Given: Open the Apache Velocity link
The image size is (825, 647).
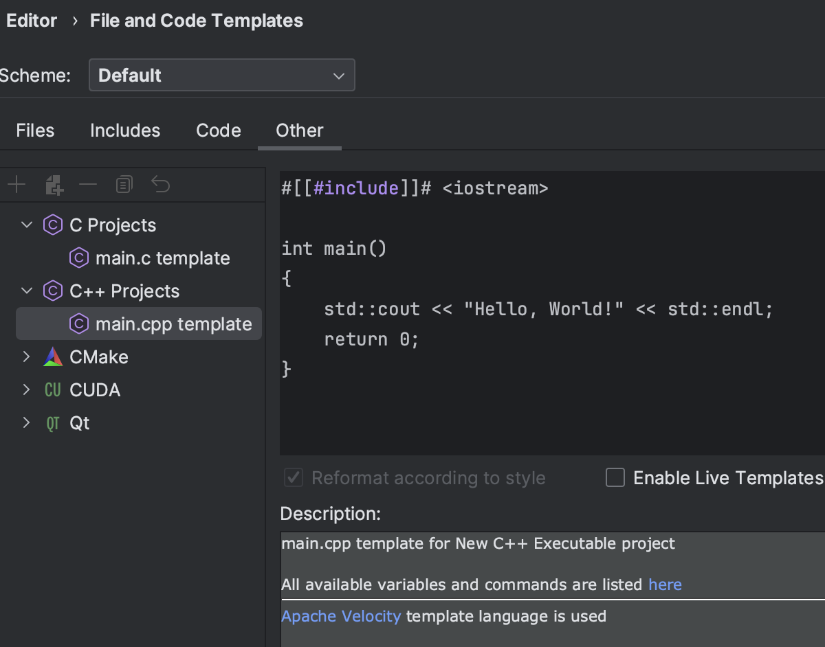Looking at the screenshot, I should (x=341, y=616).
